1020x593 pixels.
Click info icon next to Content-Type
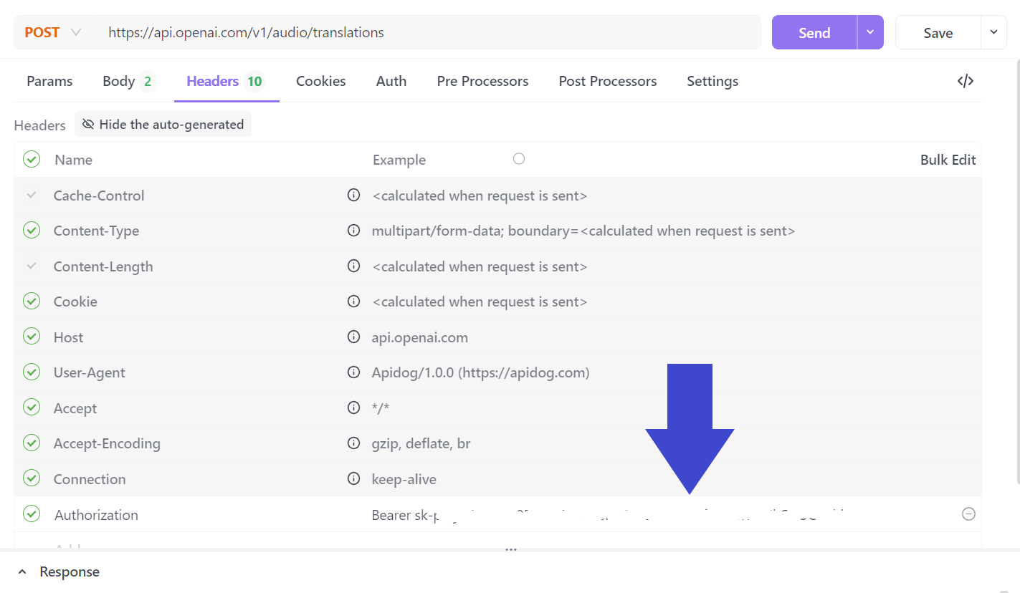(x=353, y=231)
